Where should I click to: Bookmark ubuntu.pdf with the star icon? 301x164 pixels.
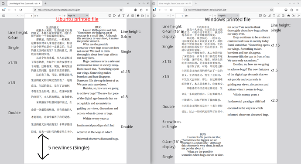(x=121, y=10)
